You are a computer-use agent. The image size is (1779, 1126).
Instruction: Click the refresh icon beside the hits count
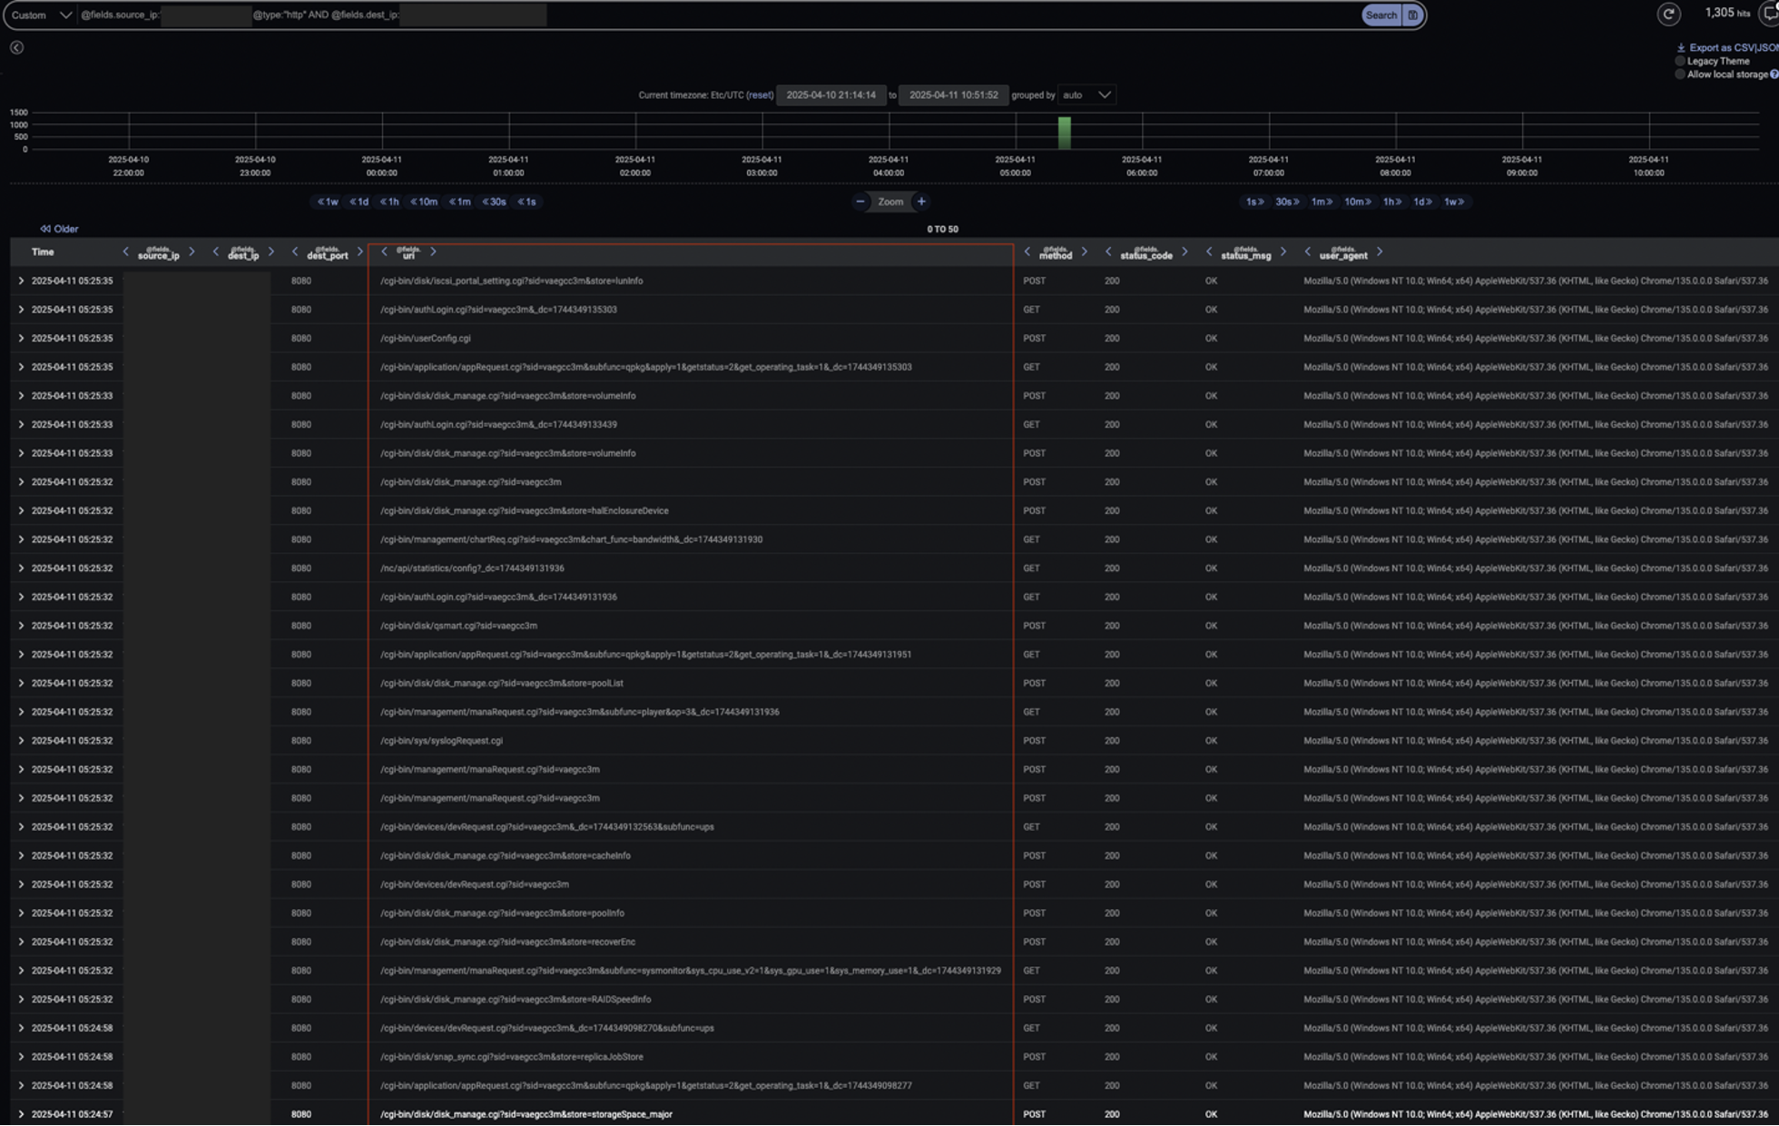[1669, 14]
